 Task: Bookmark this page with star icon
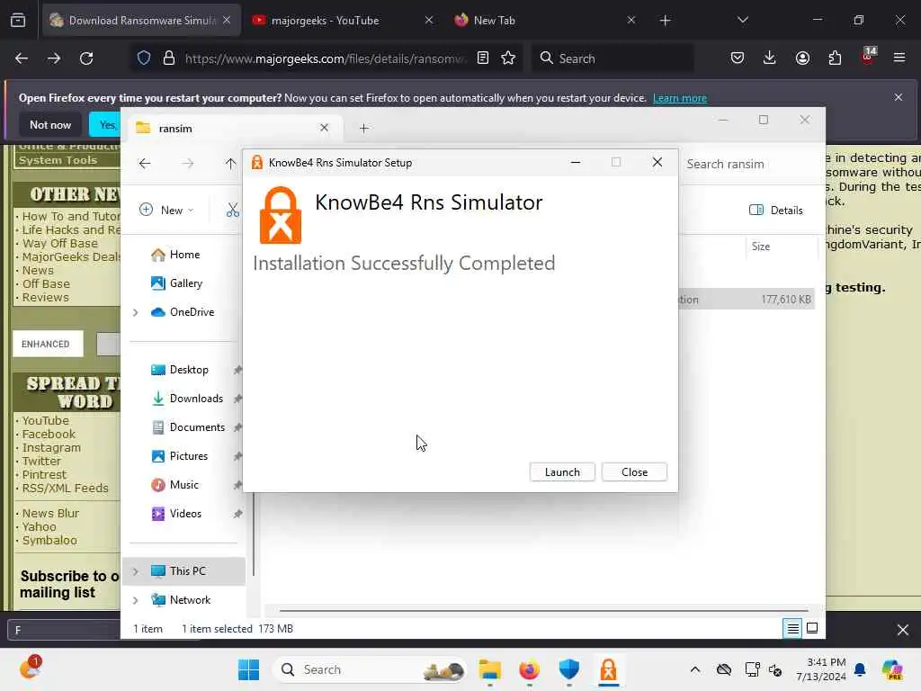point(508,58)
